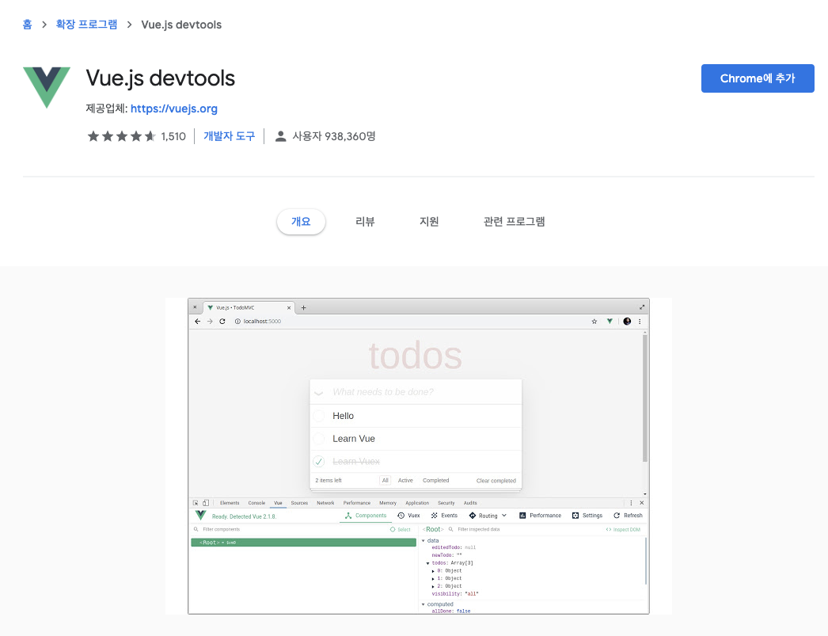This screenshot has width=828, height=636.
Task: Click the reload icon in preview screenshot
Action: [x=222, y=322]
